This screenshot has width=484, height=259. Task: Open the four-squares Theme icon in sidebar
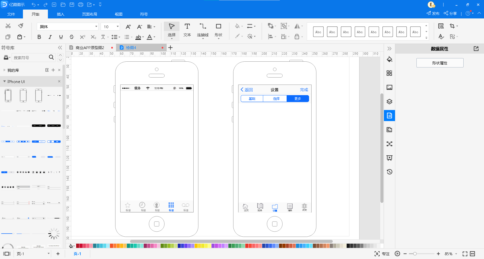(x=389, y=73)
